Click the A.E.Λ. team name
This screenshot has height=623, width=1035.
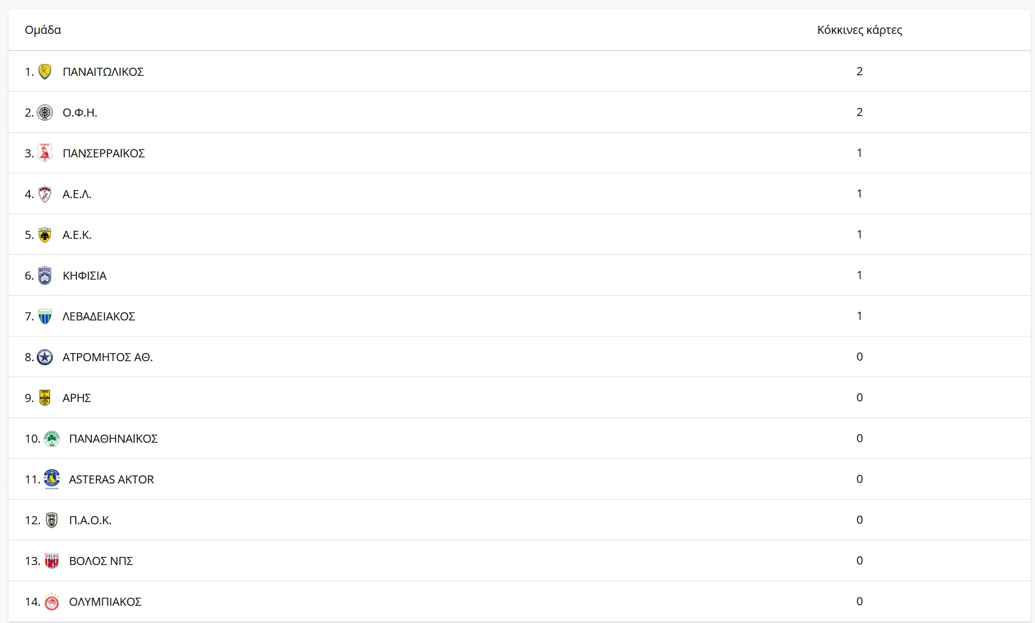coord(76,194)
